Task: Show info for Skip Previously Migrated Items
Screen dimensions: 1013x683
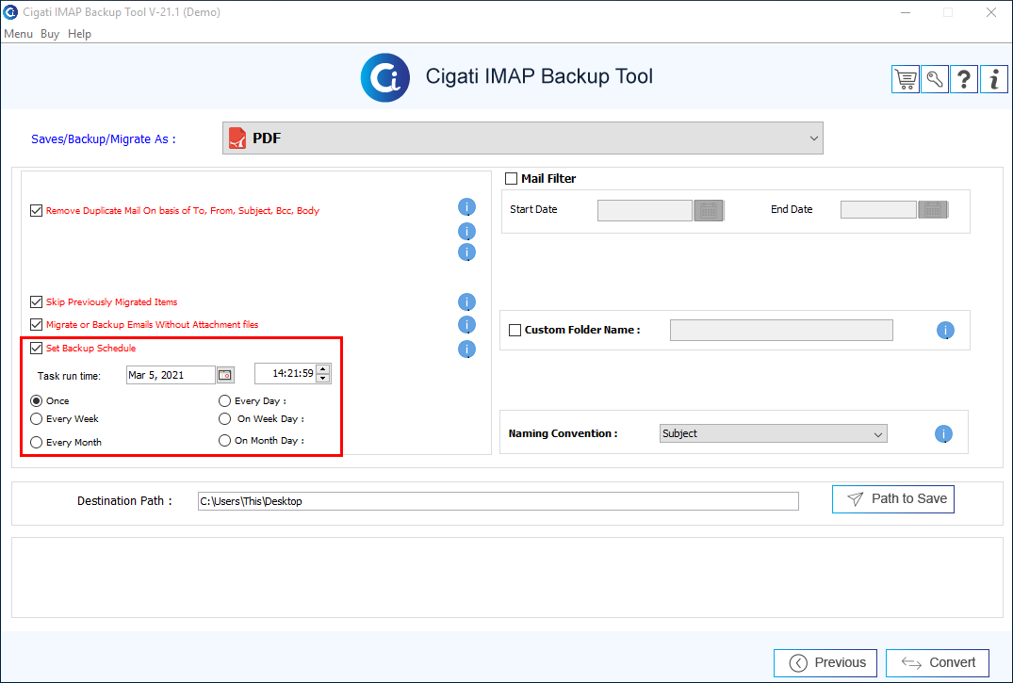Action: pyautogui.click(x=466, y=301)
